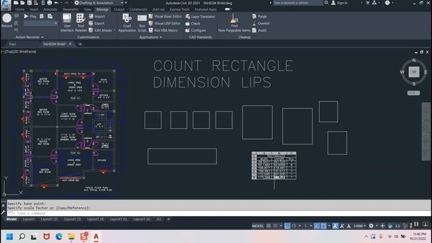
Task: Switch to the Layout1 tab
Action: tap(28, 219)
